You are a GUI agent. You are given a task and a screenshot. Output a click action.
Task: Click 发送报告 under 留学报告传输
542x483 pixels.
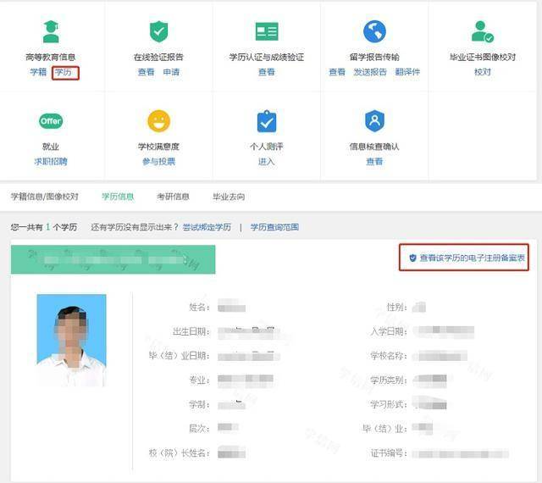pos(370,73)
